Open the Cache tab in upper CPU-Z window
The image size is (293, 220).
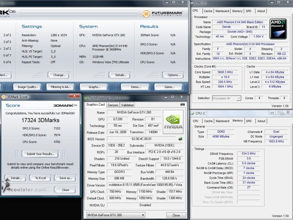[x=208, y=11]
